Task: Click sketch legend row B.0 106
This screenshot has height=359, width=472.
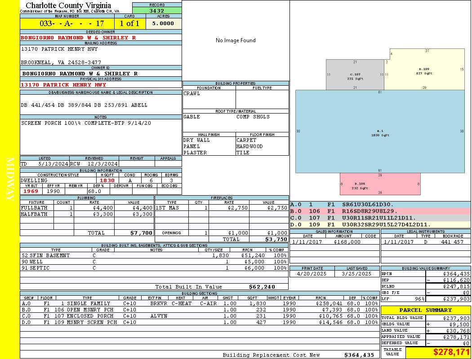Action: (x=380, y=211)
